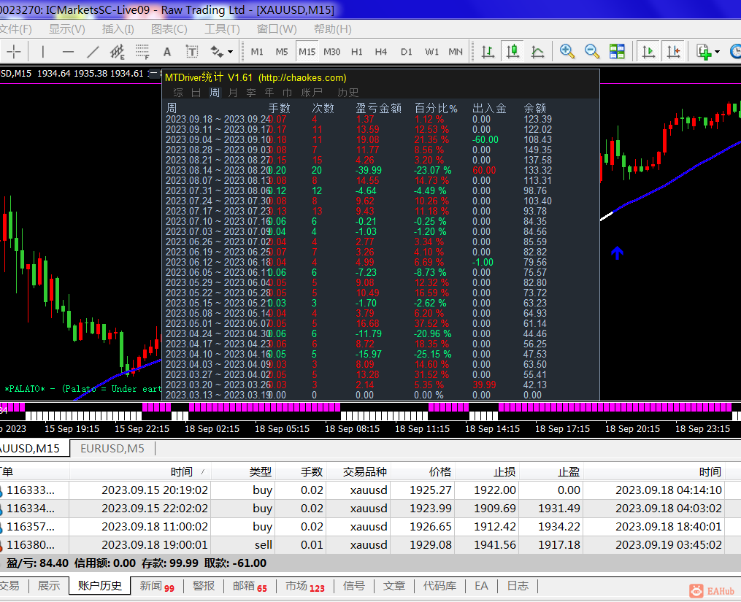The height and width of the screenshot is (602, 741).
Task: Open the 信号 terminal tab
Action: (x=354, y=586)
